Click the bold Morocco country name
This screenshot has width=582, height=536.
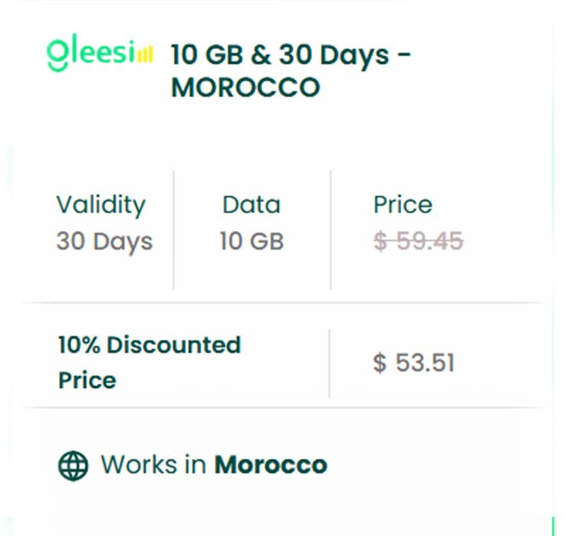271,466
